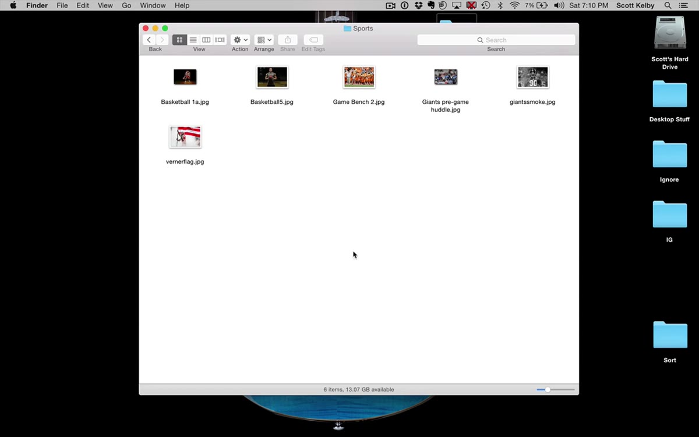The width and height of the screenshot is (699, 437).
Task: Click Scott's Hard Drive desktop icon
Action: 670,33
